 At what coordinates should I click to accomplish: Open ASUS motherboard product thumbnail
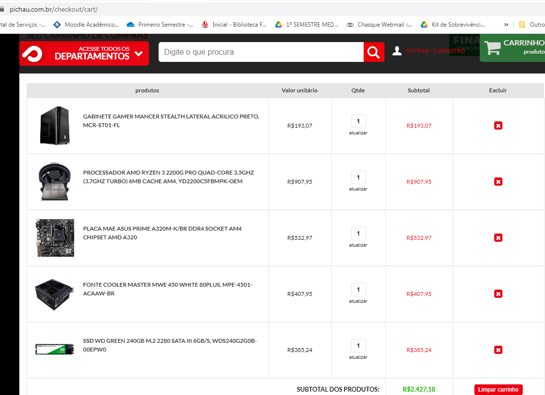pos(55,238)
